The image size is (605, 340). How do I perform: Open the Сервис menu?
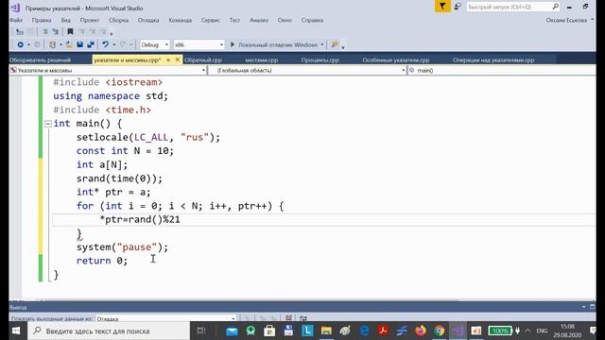coord(210,20)
